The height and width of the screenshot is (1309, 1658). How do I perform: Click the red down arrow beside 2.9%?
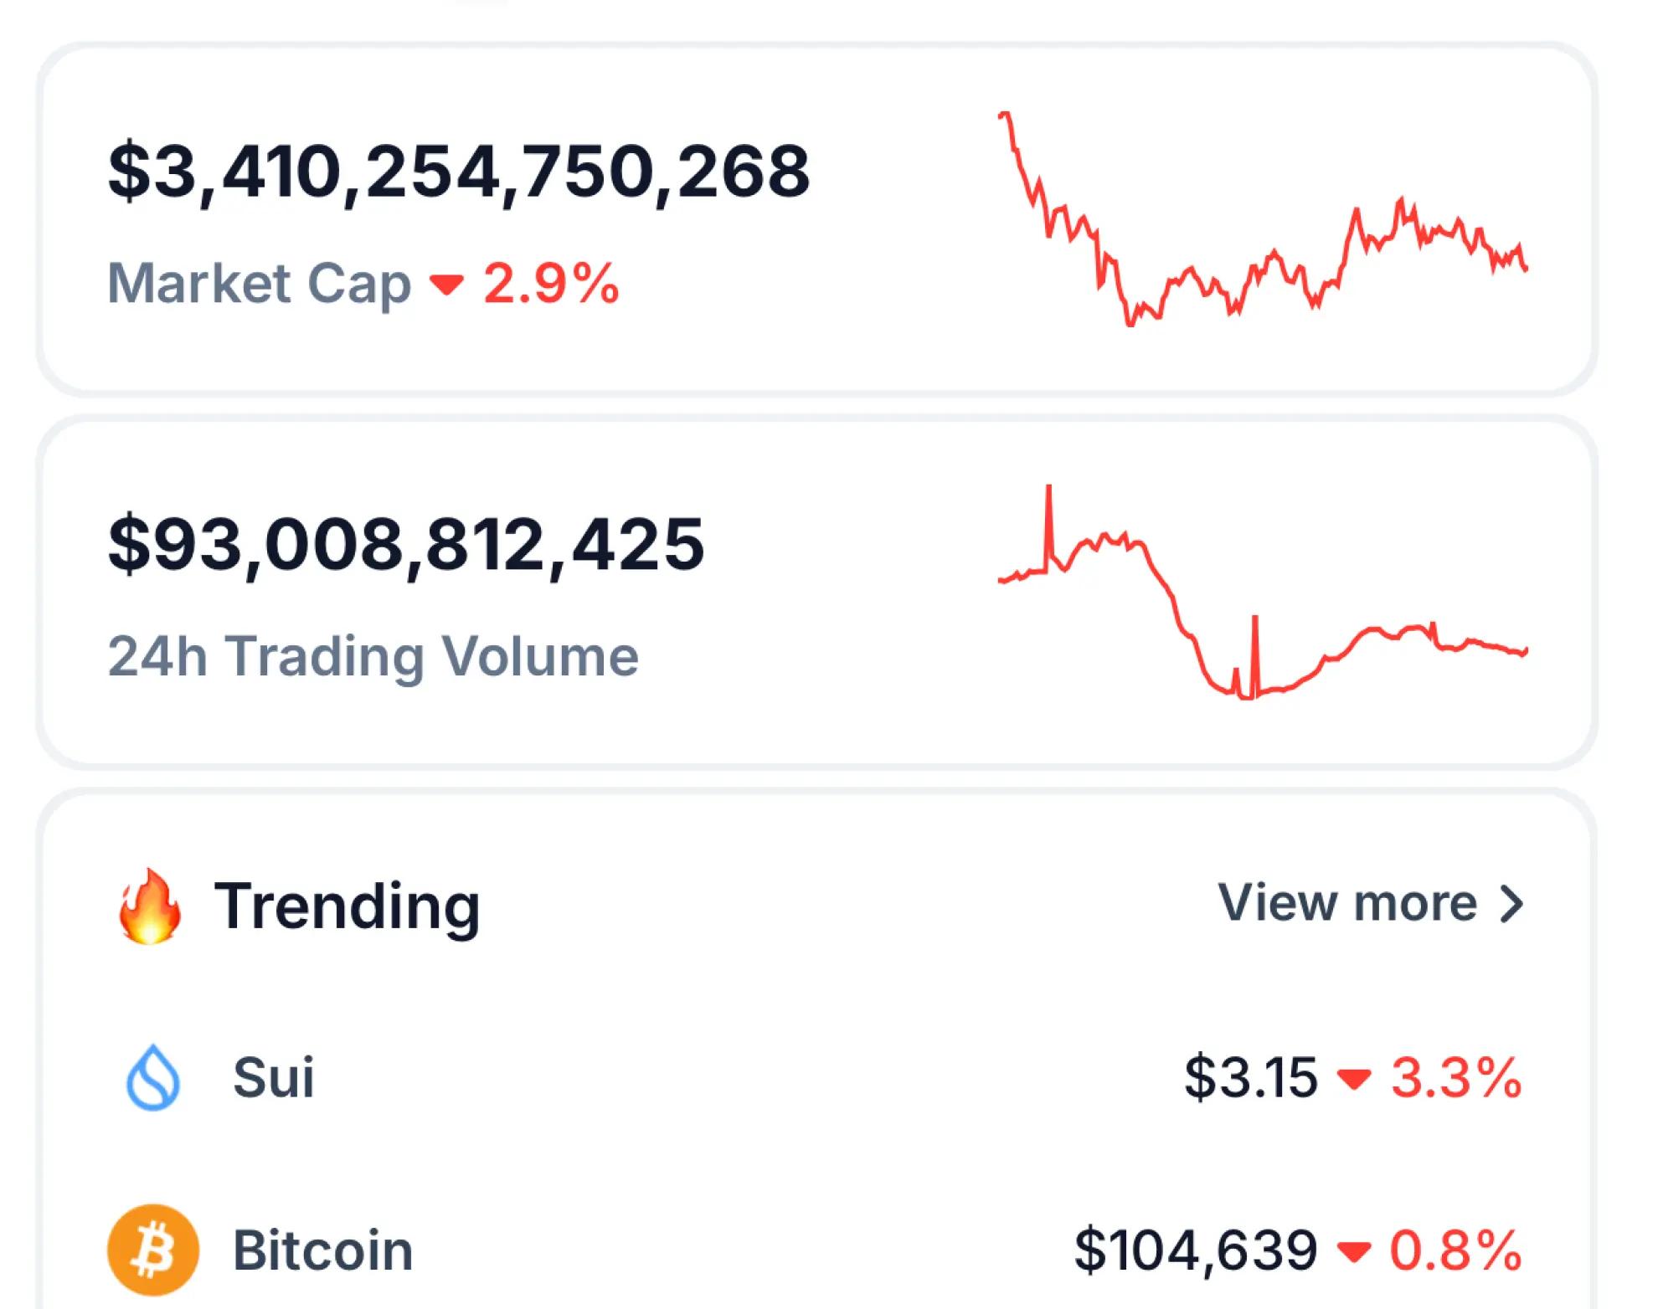pos(446,285)
